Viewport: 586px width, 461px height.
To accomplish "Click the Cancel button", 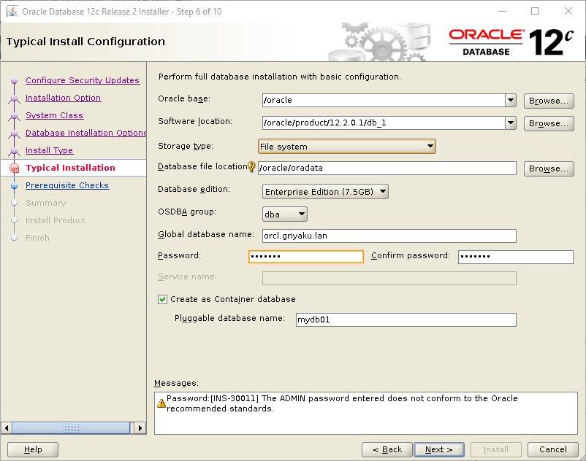I will tap(552, 449).
